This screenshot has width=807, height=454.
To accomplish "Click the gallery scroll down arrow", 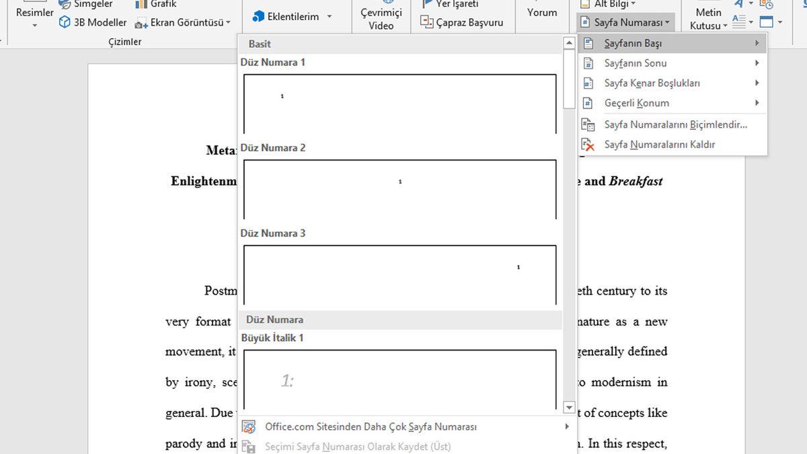I will pos(569,408).
